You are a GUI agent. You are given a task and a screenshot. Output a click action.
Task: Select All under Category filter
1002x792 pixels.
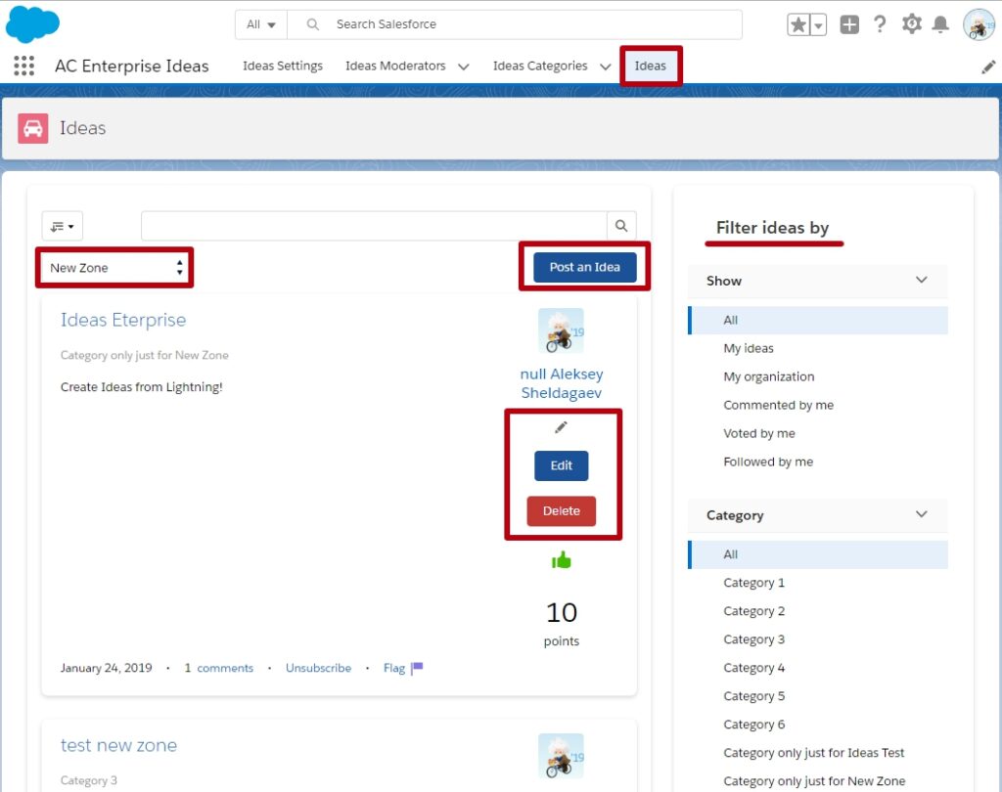click(818, 554)
